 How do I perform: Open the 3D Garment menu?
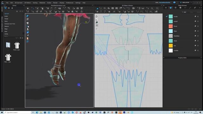(18, 3)
